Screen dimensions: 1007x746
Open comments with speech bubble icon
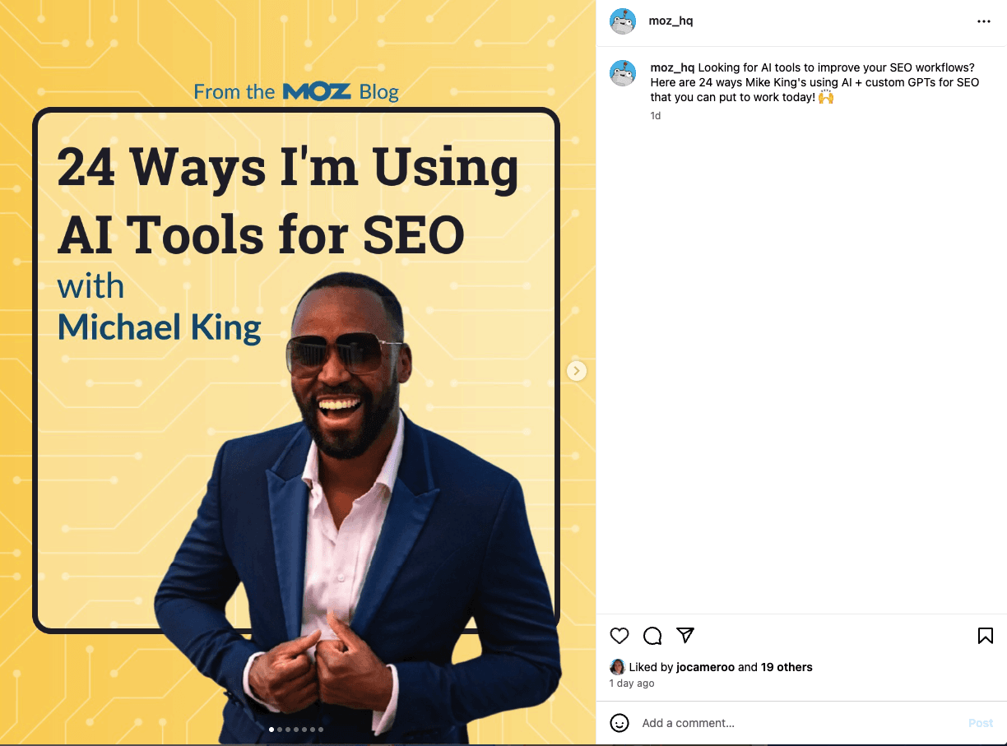point(652,635)
